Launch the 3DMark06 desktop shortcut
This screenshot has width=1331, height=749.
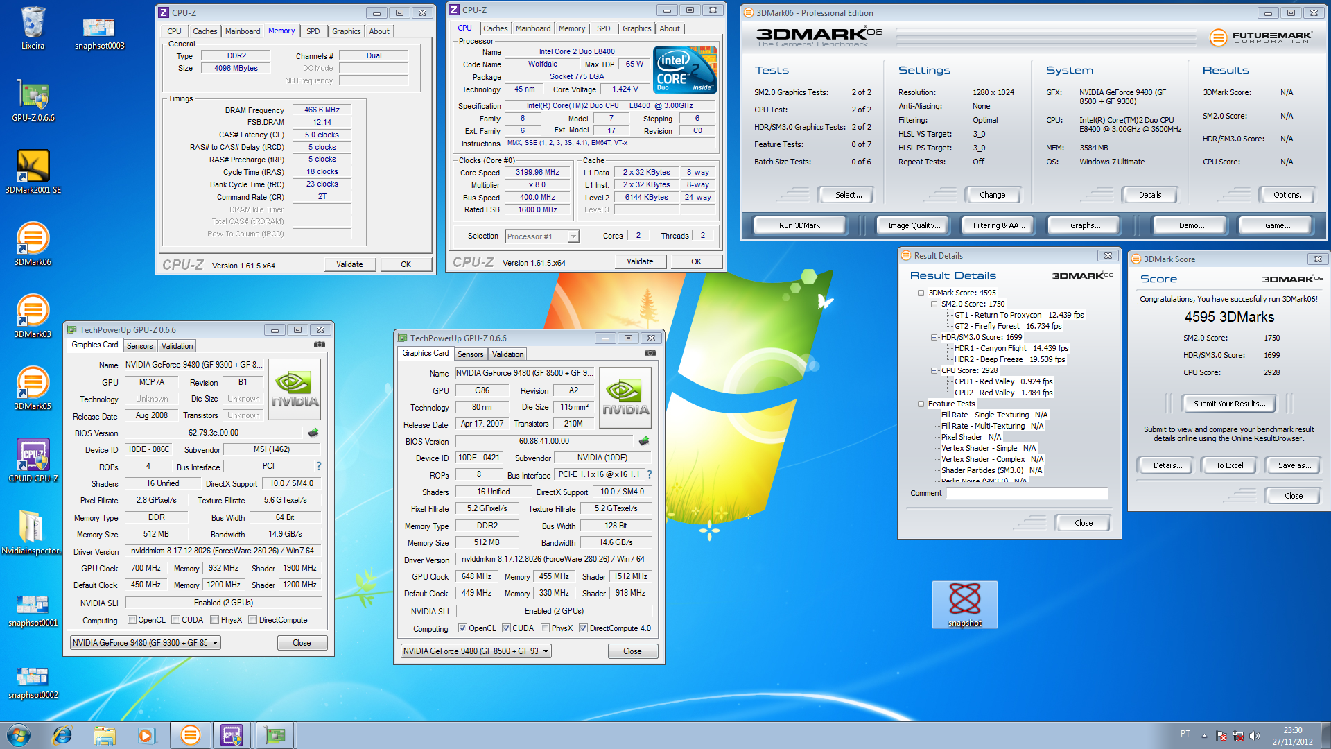[33, 244]
